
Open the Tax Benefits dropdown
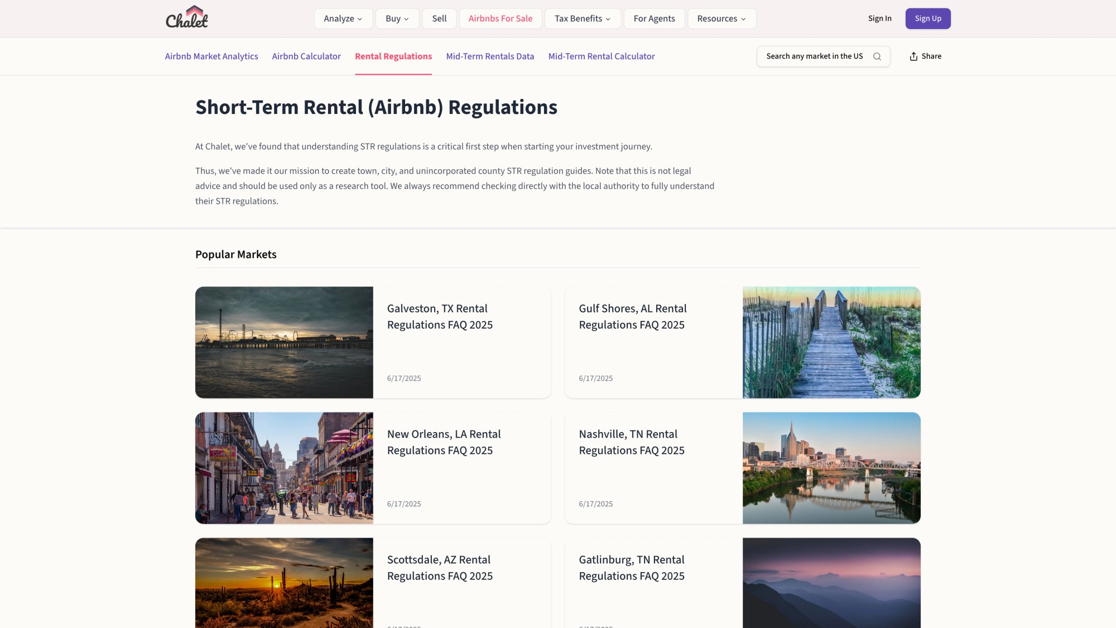[x=583, y=18]
